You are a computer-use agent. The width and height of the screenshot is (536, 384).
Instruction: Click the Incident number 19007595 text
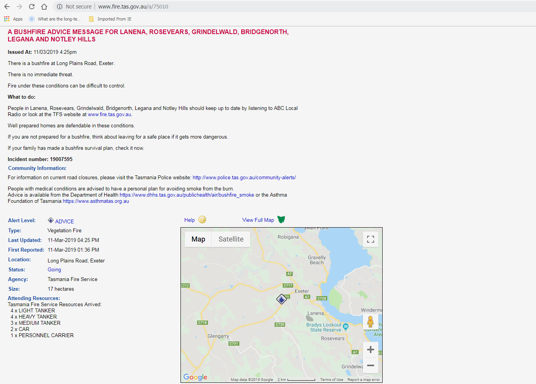(x=40, y=159)
